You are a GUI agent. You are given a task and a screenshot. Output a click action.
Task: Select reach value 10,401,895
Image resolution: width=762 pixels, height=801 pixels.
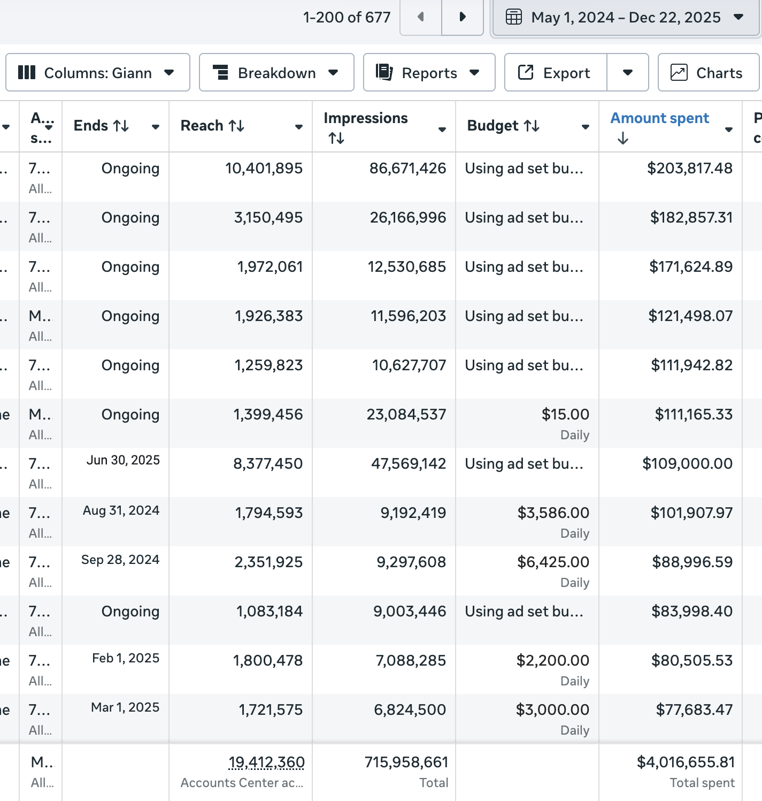[x=264, y=169]
